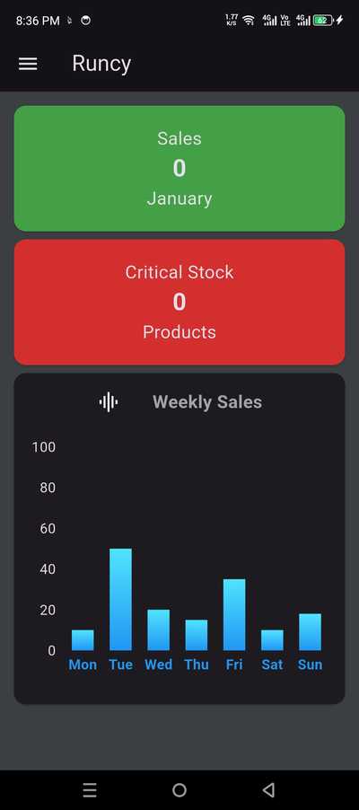Open the Android recent apps button
Screen dimensions: 359x810
point(90,790)
